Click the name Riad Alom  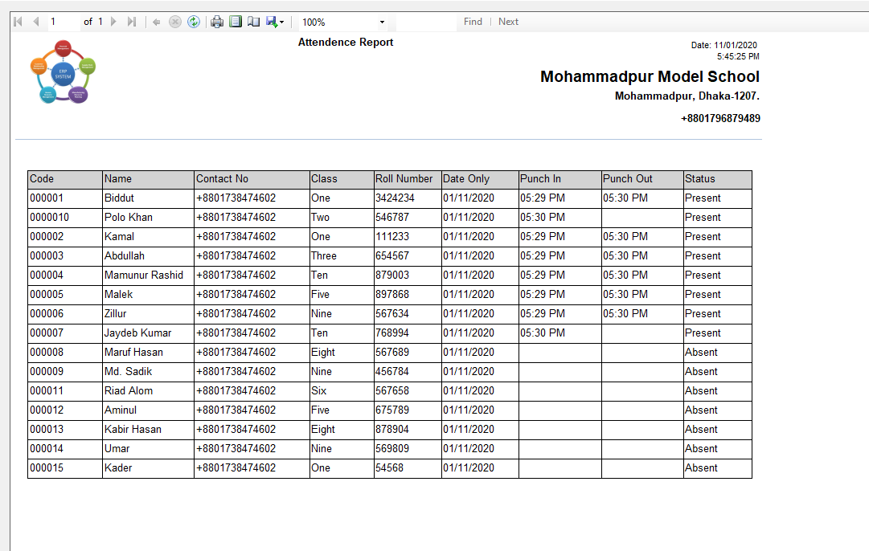pos(129,391)
